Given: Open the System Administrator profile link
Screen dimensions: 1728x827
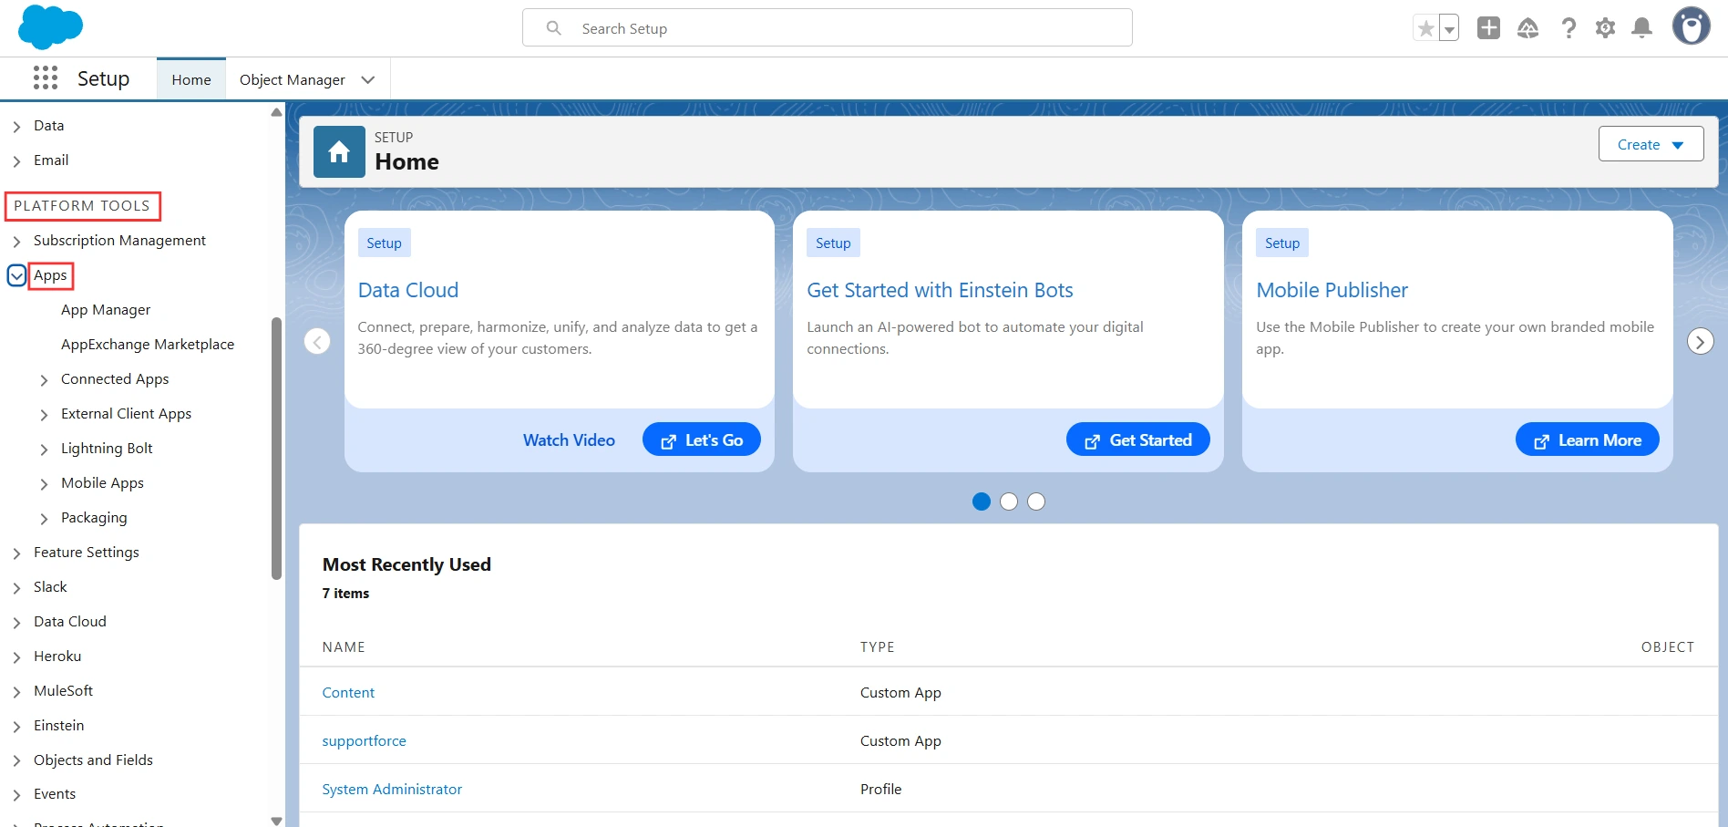Looking at the screenshot, I should tap(392, 789).
